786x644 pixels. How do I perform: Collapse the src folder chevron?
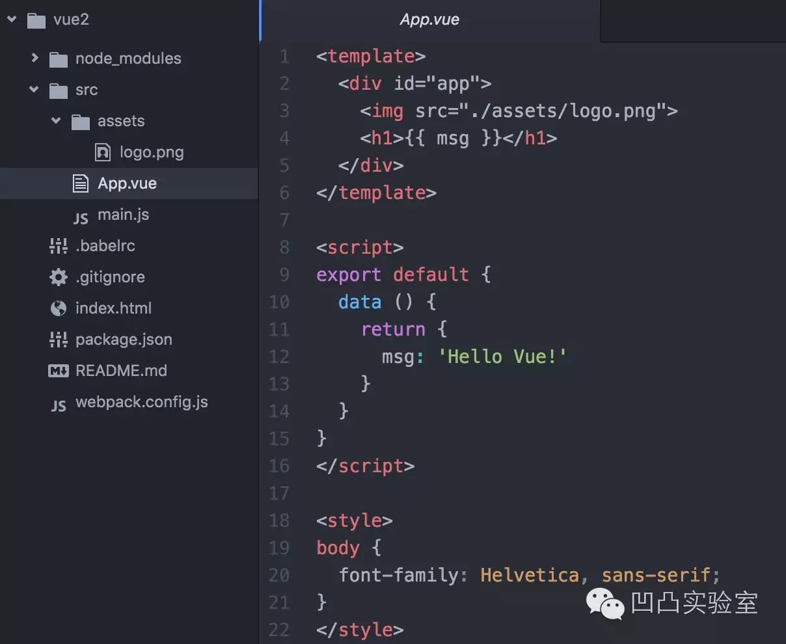coord(34,90)
